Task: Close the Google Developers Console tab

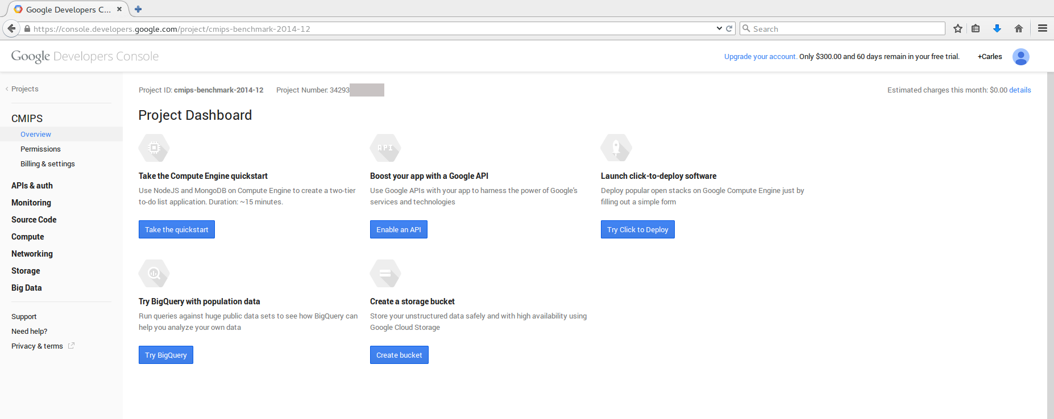Action: pyautogui.click(x=119, y=9)
